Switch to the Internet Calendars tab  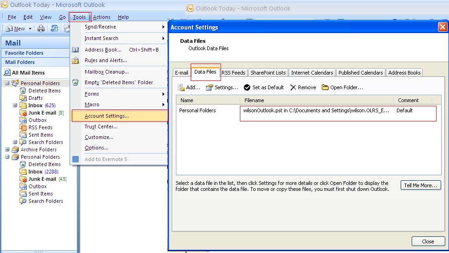click(312, 73)
